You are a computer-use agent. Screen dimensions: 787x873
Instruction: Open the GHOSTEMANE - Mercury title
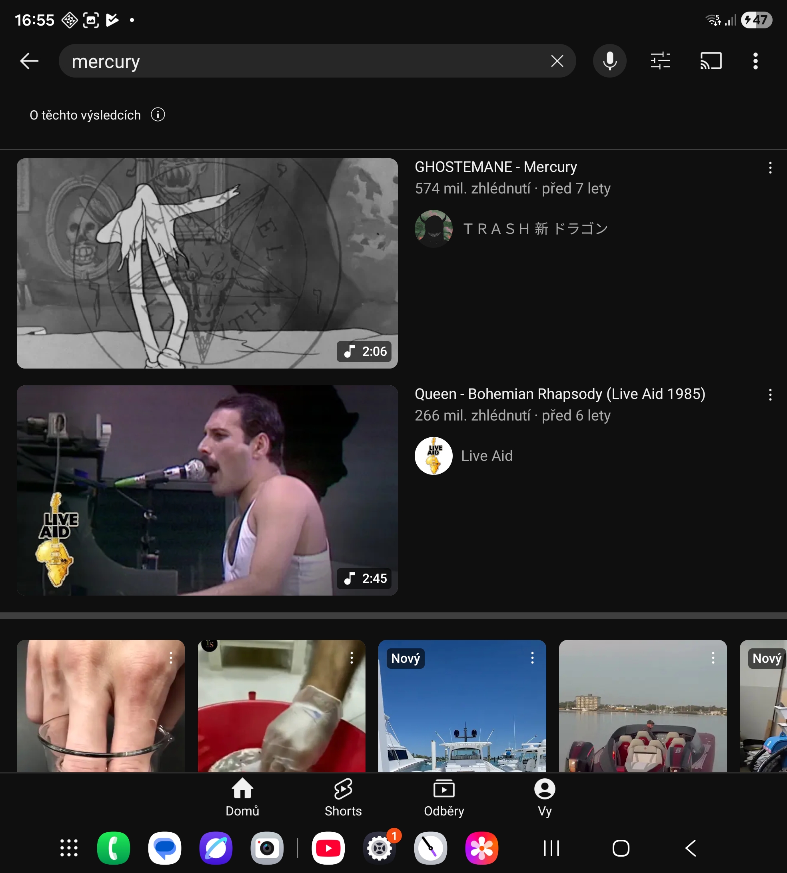point(495,167)
